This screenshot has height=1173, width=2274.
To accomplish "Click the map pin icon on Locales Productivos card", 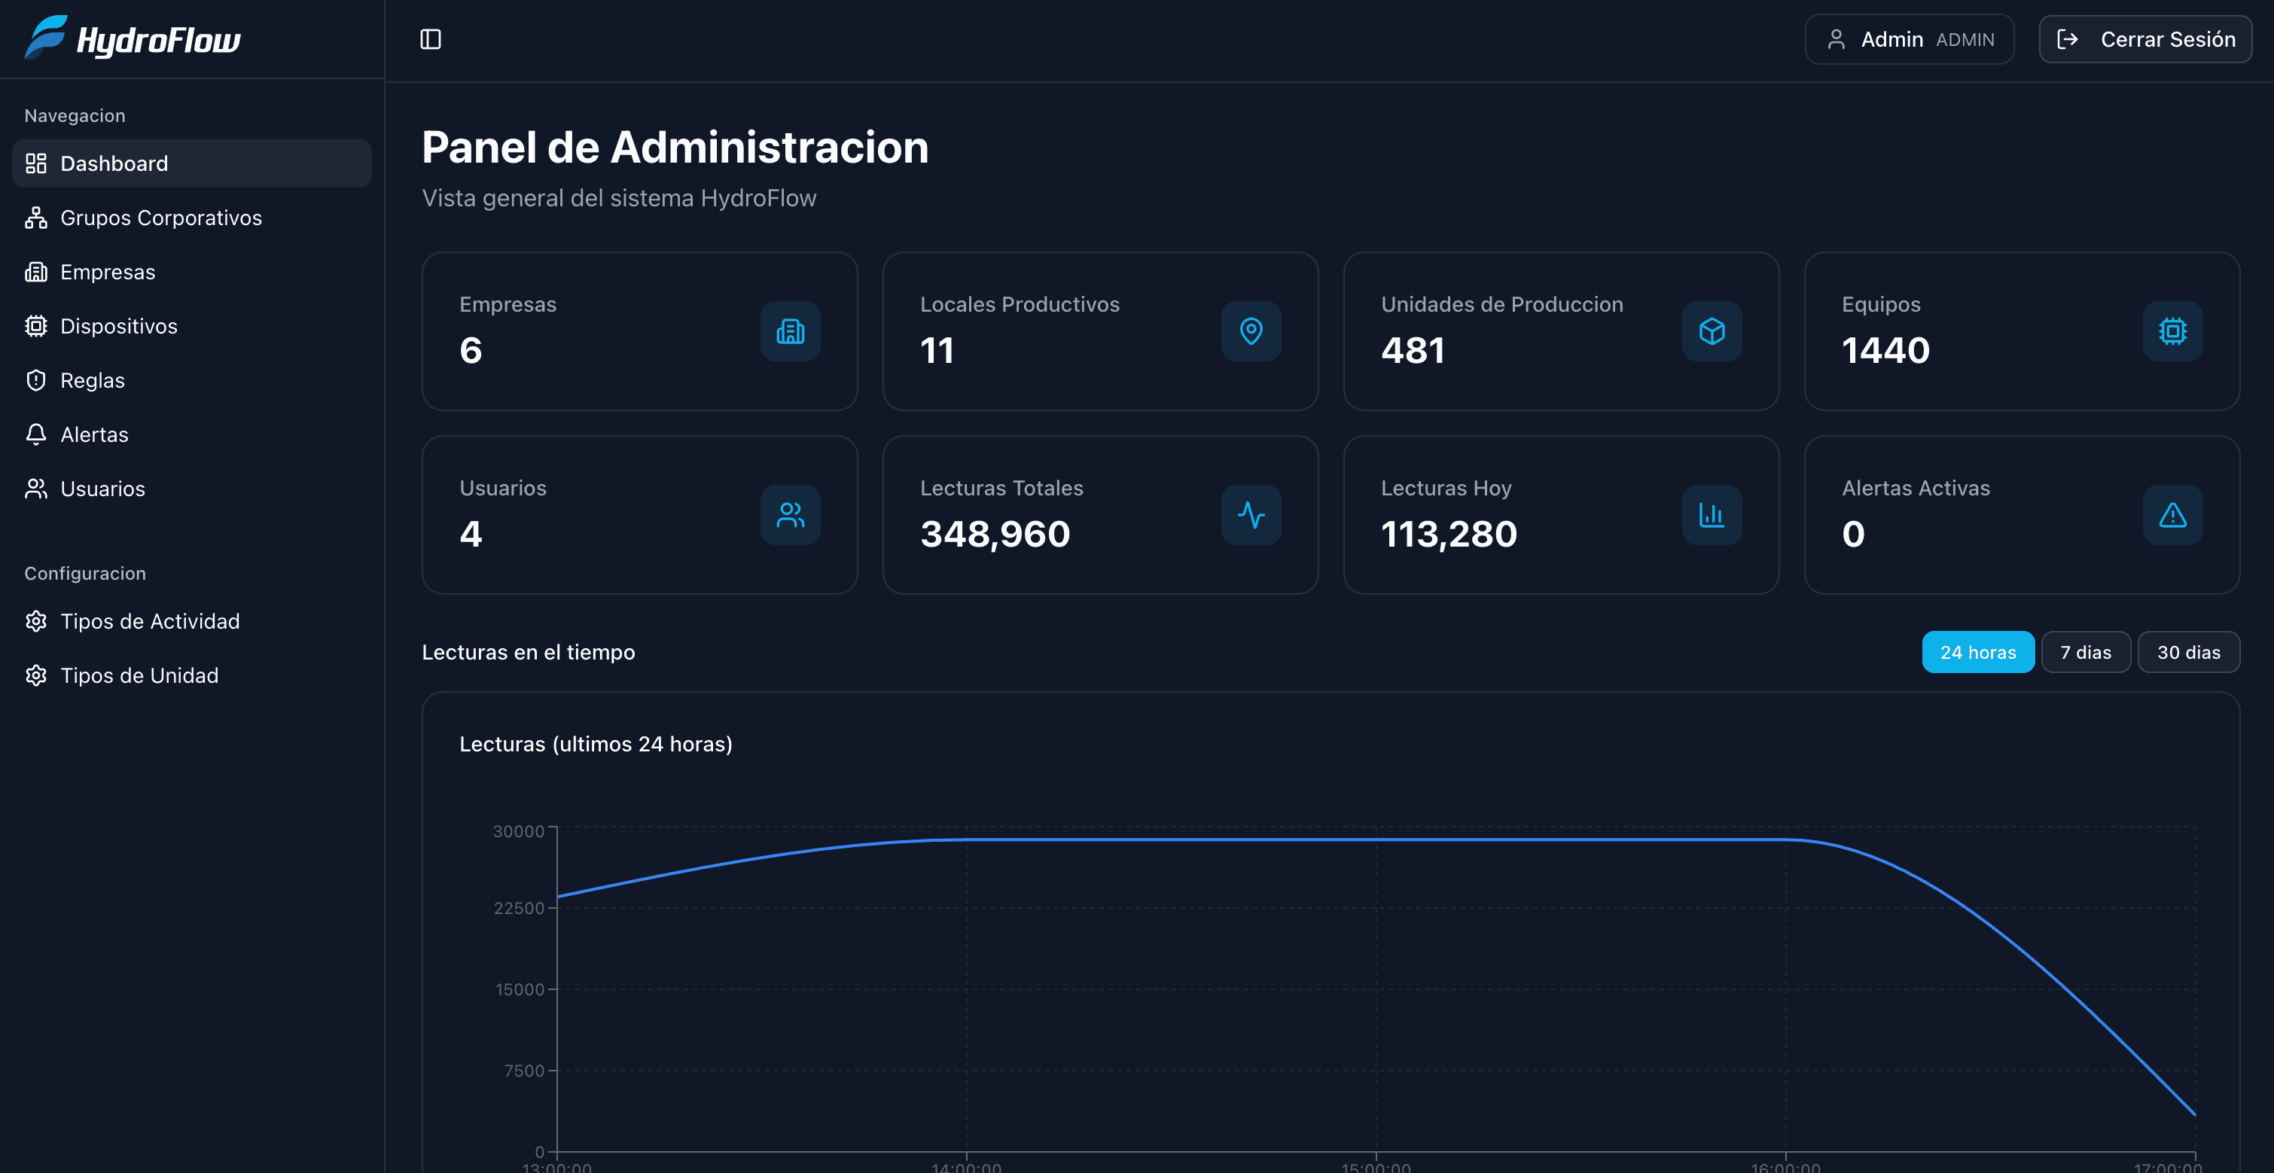I will pyautogui.click(x=1251, y=331).
